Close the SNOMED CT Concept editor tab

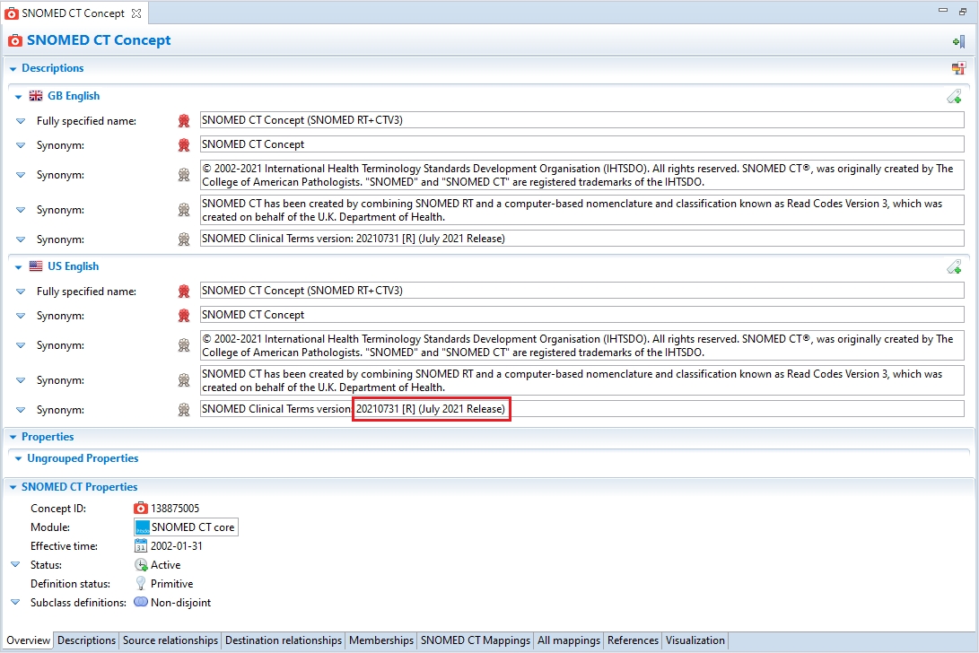[x=135, y=13]
